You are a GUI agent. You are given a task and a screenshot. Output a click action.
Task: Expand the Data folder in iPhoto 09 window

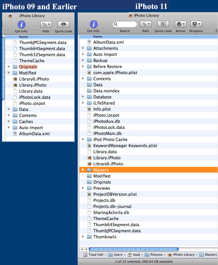click(9, 109)
